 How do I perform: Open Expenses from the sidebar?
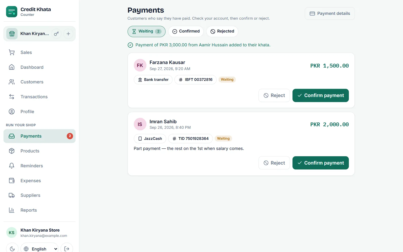click(40, 181)
